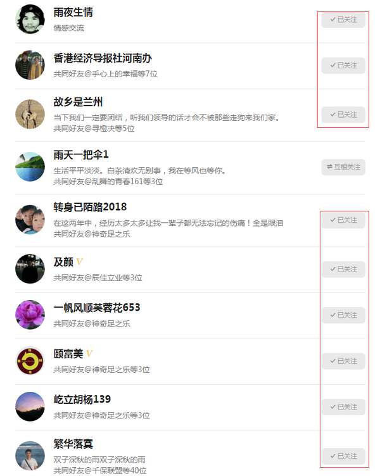Screen dimensions: 380x476
Task: Toggle 已关注 follow state for 雨夜生情
Action: coord(343,20)
